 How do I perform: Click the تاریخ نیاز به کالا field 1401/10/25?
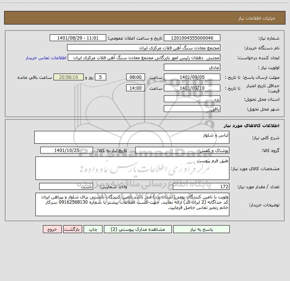coord(67,150)
